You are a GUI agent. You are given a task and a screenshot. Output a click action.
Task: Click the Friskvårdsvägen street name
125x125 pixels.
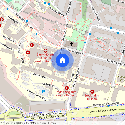(51, 87)
